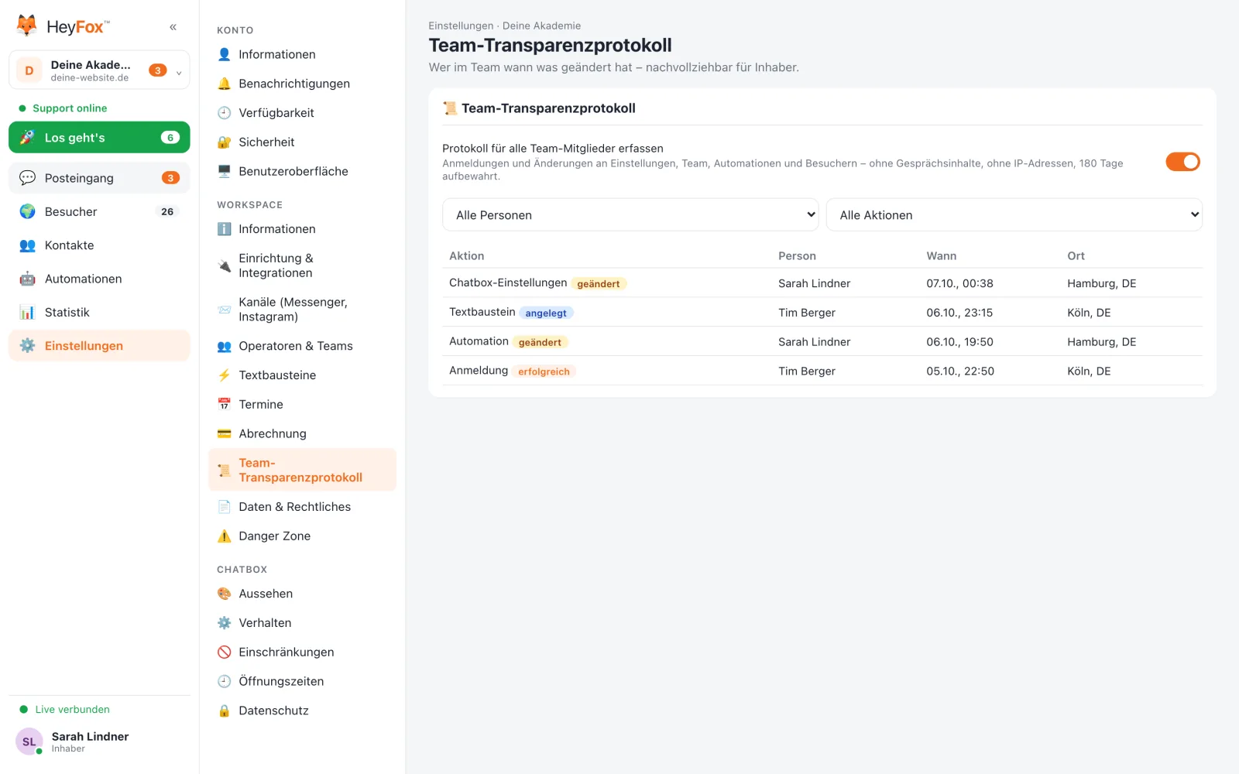Click the Besucher globe icon
Viewport: 1239px width, 774px height.
click(x=27, y=211)
